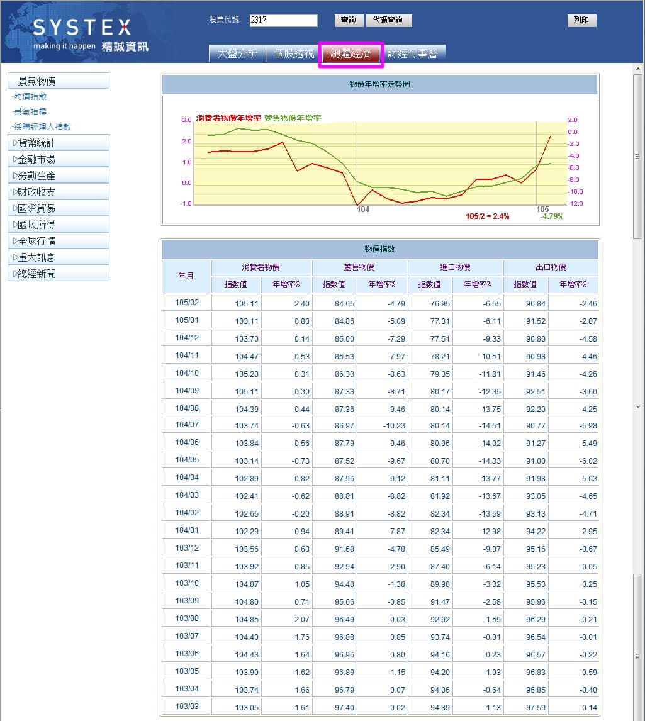Switch to the 大盤分析 tab

click(x=237, y=53)
